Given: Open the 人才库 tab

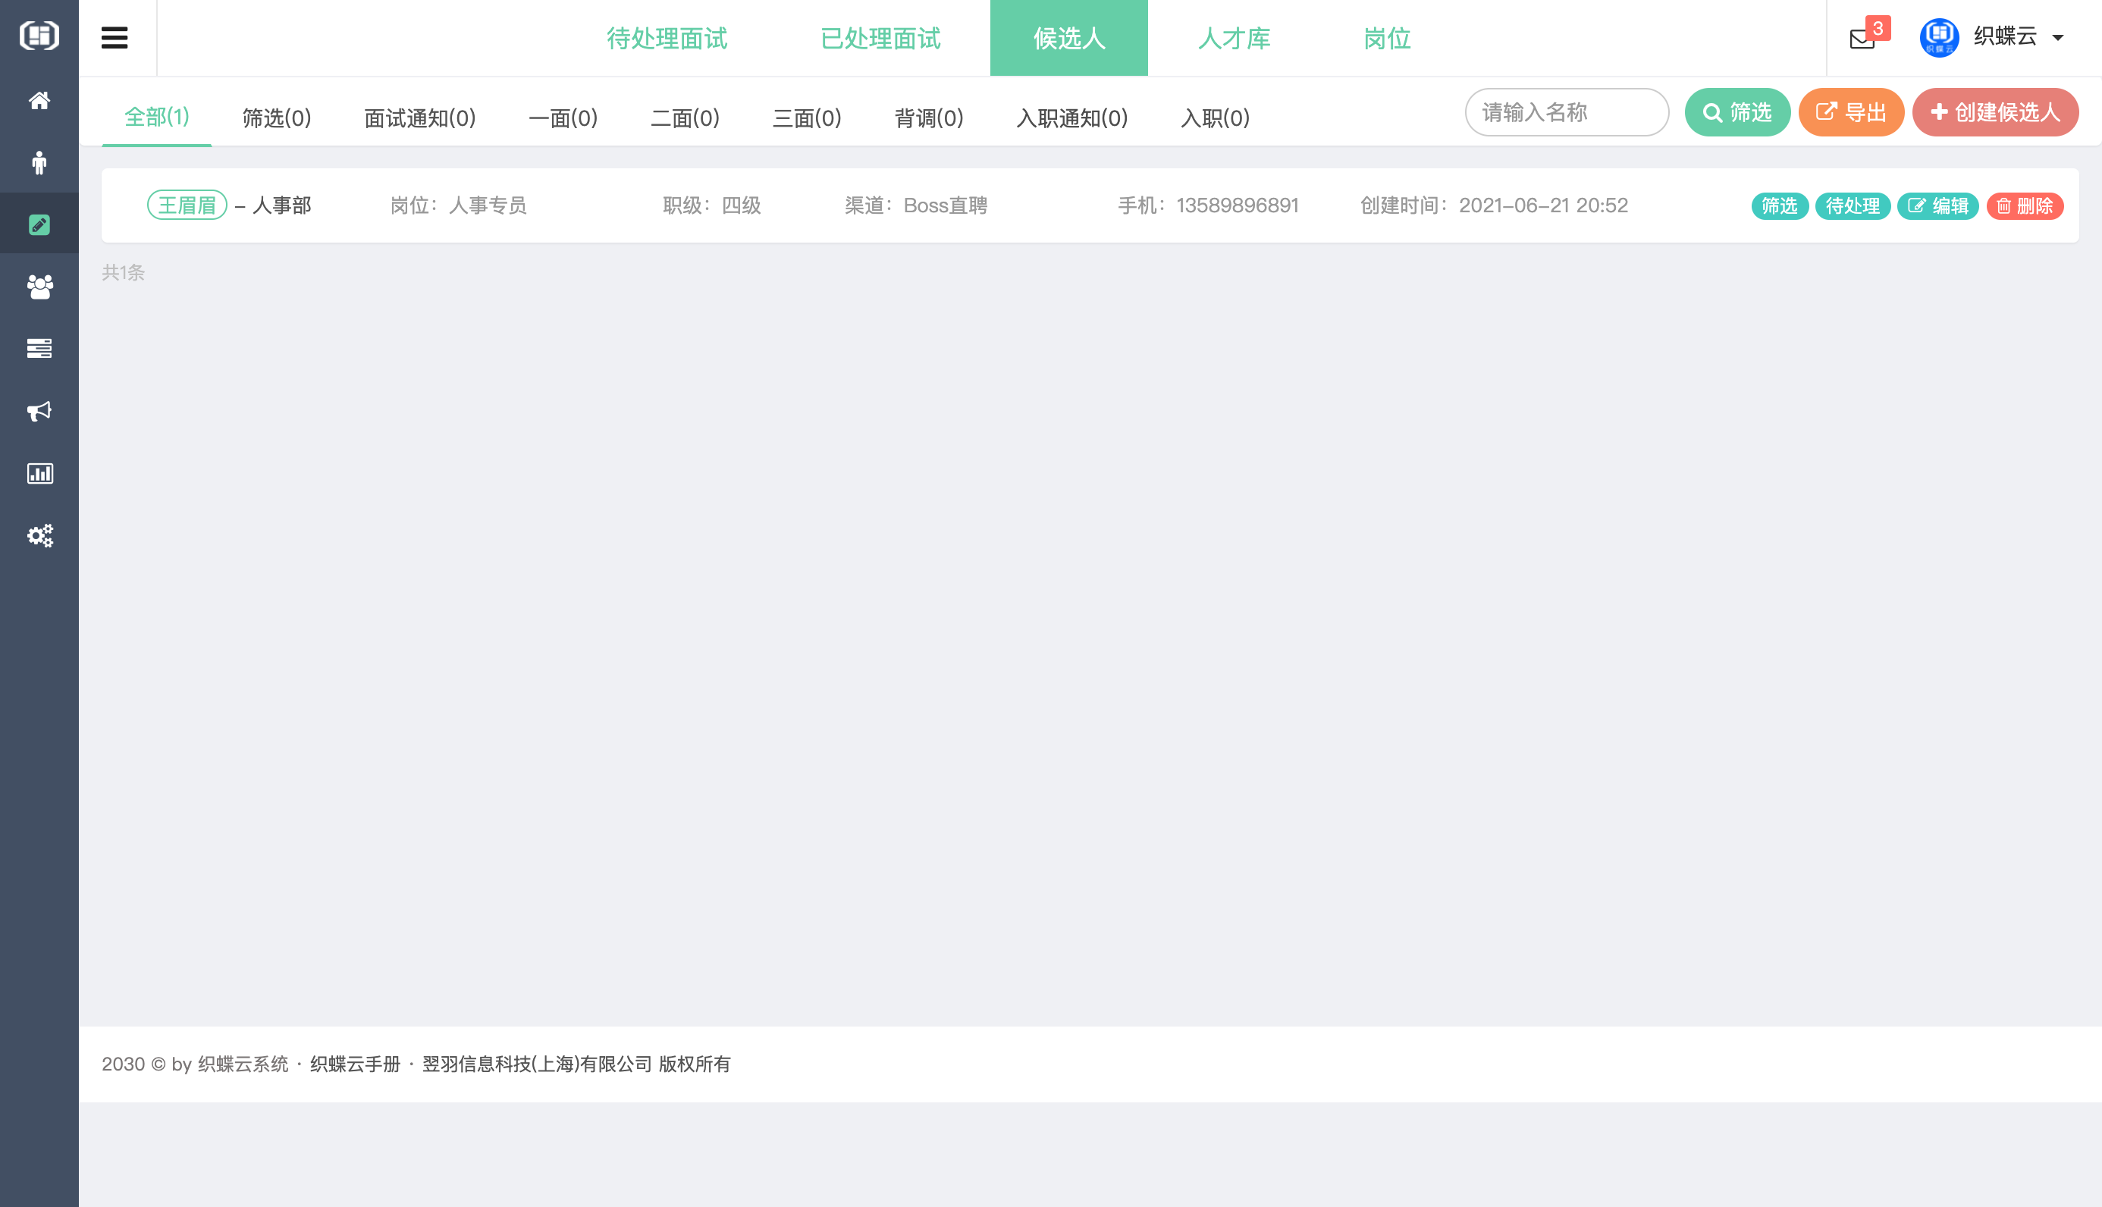Looking at the screenshot, I should coord(1235,38).
